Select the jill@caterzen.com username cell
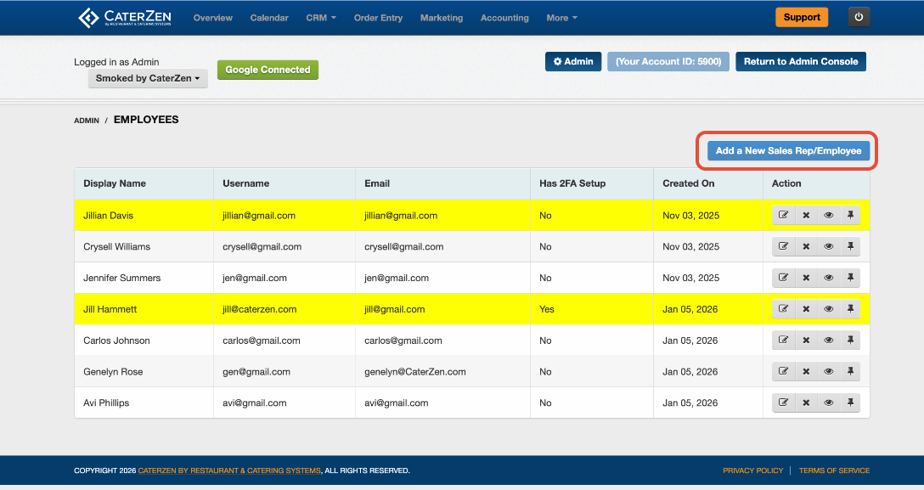 (284, 309)
